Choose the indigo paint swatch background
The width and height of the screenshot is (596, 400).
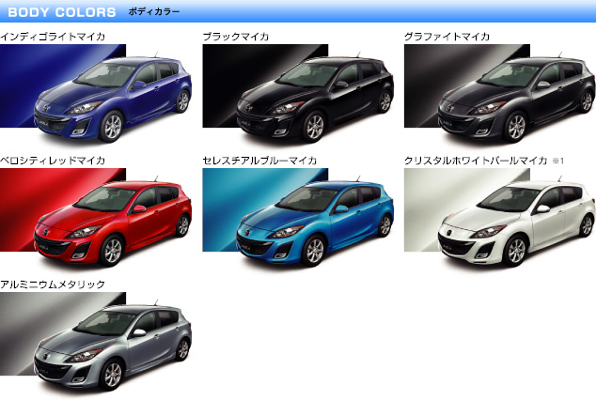[x=21, y=69]
